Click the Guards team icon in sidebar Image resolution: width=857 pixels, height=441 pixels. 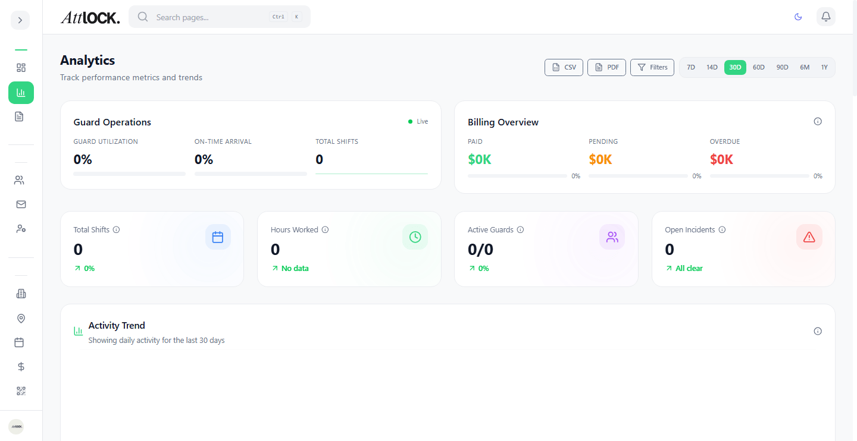click(x=21, y=179)
